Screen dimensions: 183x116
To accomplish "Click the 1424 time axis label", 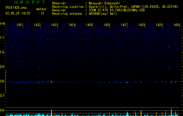I will click(72, 25).
